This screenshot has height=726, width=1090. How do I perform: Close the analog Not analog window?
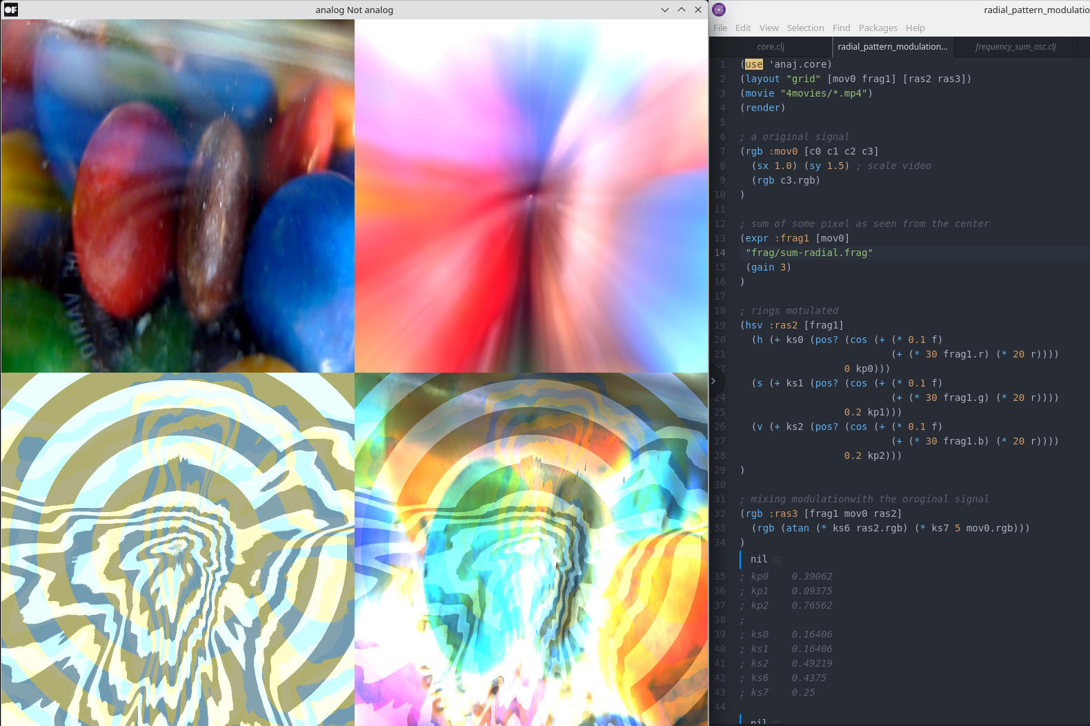(x=698, y=10)
